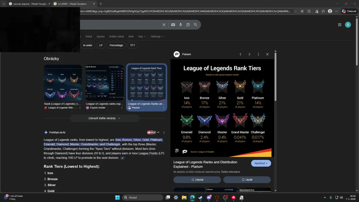
Task: Open options for the League of Legends Wiki image
Action: tap(80, 108)
